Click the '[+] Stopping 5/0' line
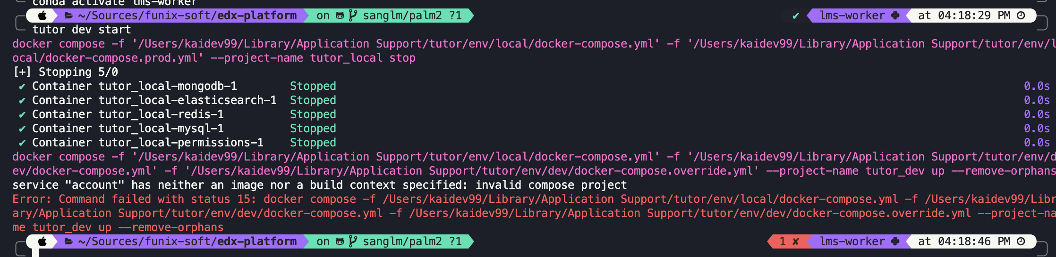 click(66, 72)
